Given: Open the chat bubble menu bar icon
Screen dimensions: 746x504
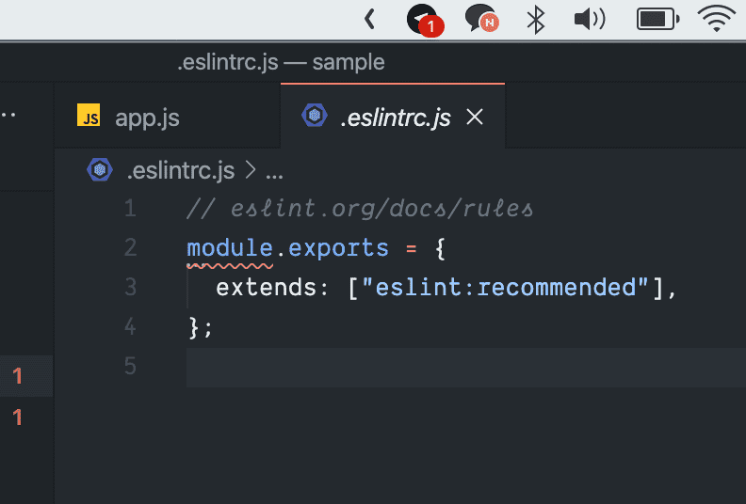Looking at the screenshot, I should (x=480, y=19).
